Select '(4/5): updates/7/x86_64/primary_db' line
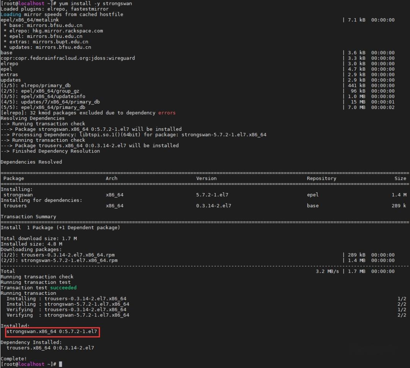The image size is (410, 368). (x=50, y=102)
